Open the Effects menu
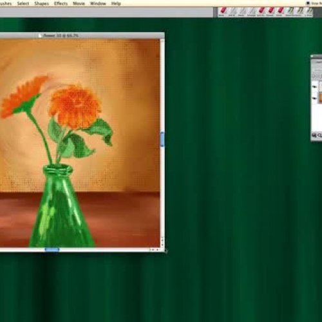The image size is (322, 322). pyautogui.click(x=61, y=3)
